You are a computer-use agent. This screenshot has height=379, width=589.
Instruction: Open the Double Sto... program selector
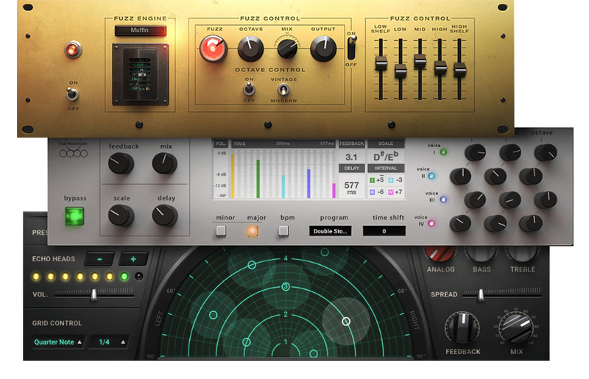pos(330,231)
